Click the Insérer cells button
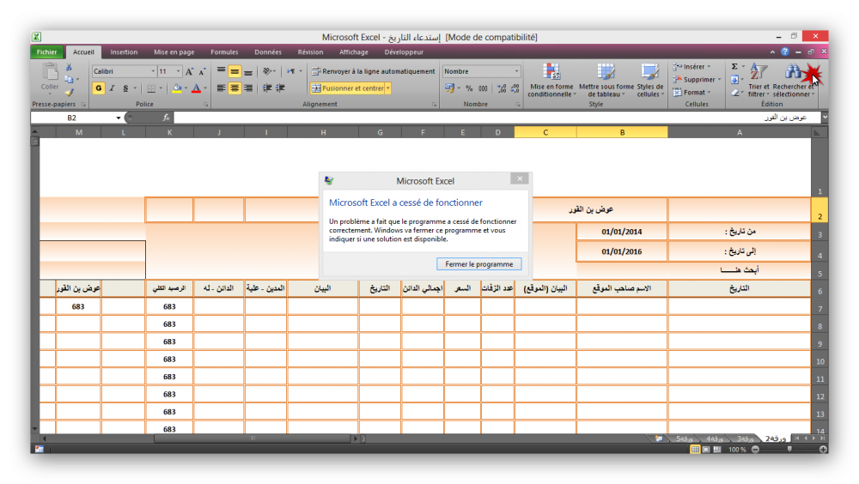 click(692, 67)
